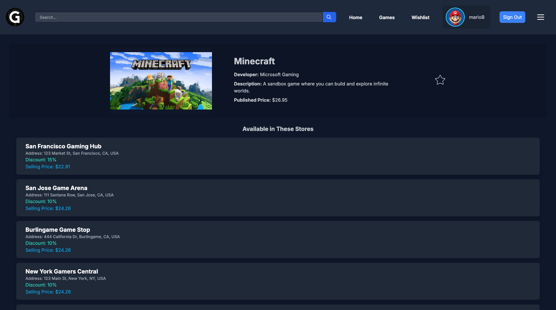Expand the Burlingame Game Stop card

(x=278, y=240)
